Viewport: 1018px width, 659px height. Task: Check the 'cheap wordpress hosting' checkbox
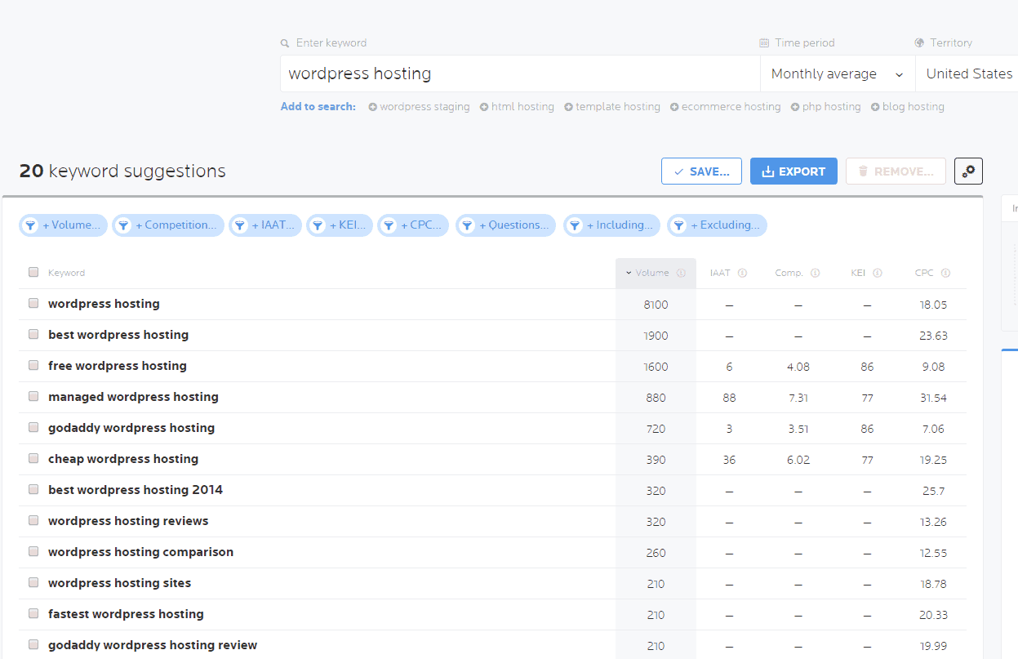[x=33, y=458]
